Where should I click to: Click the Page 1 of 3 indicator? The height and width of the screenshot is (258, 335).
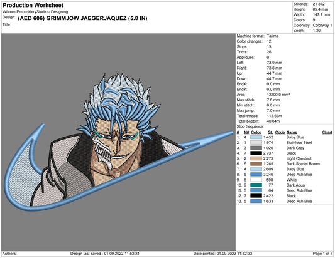pos(322,254)
